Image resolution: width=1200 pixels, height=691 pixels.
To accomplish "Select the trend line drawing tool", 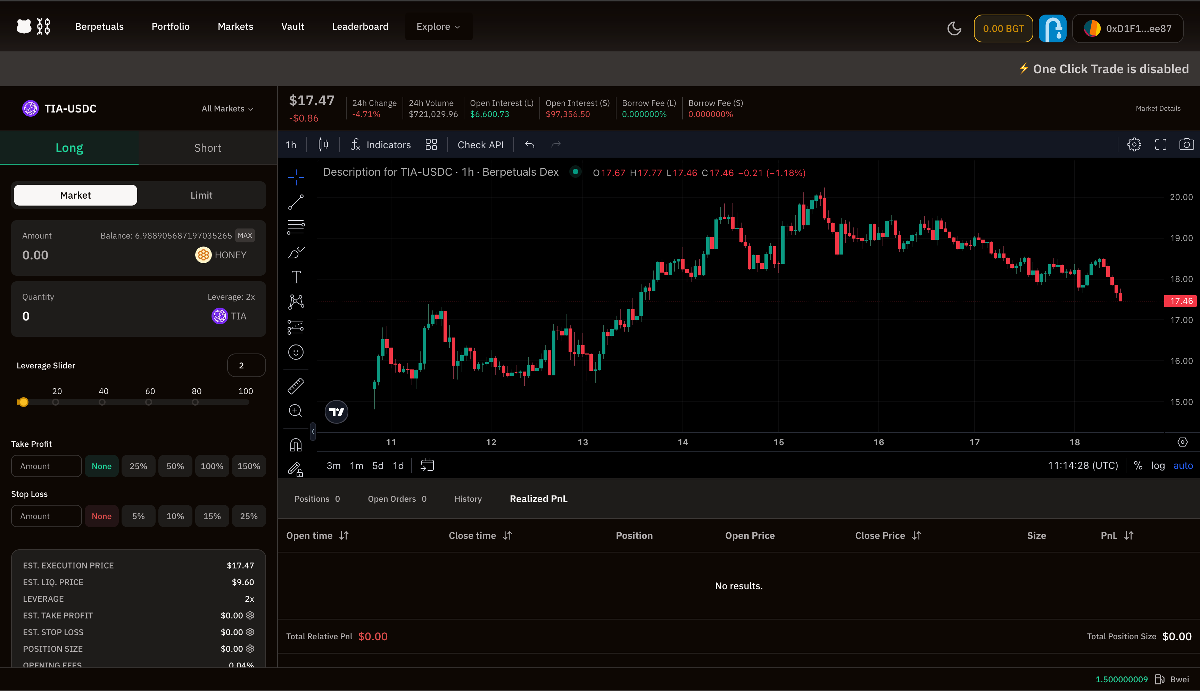I will (296, 202).
